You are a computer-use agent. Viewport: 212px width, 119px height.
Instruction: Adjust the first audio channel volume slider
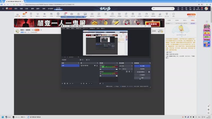point(109,69)
